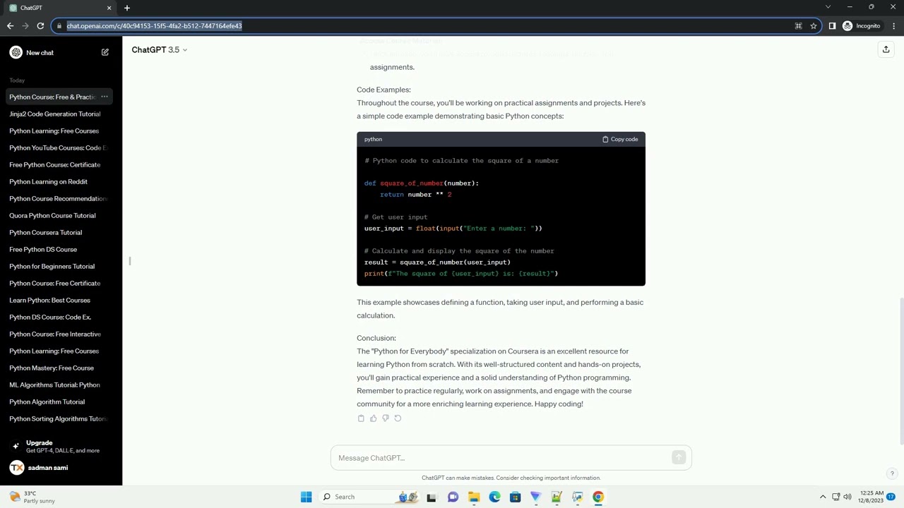This screenshot has width=904, height=508.
Task: Click the send message arrow button
Action: (678, 458)
